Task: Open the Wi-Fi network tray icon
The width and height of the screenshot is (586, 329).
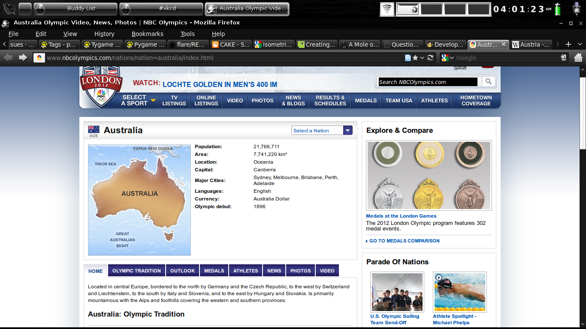Action: (387, 9)
